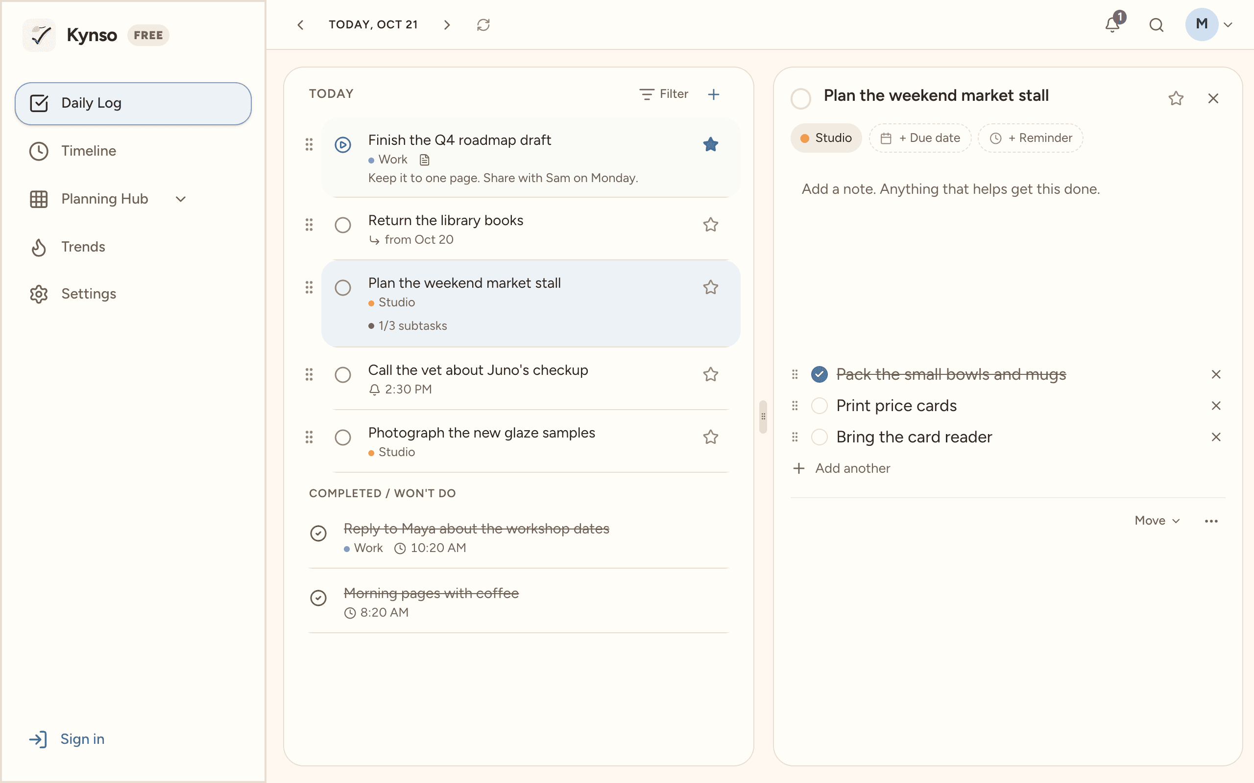Viewport: 1254px width, 783px height.
Task: Open the Filter options
Action: (x=664, y=94)
